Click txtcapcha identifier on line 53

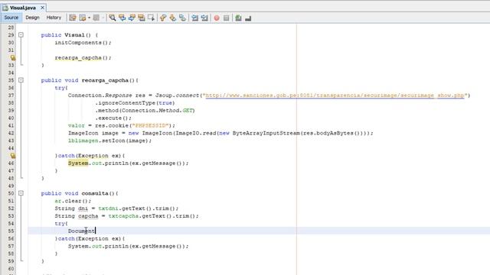coord(123,215)
